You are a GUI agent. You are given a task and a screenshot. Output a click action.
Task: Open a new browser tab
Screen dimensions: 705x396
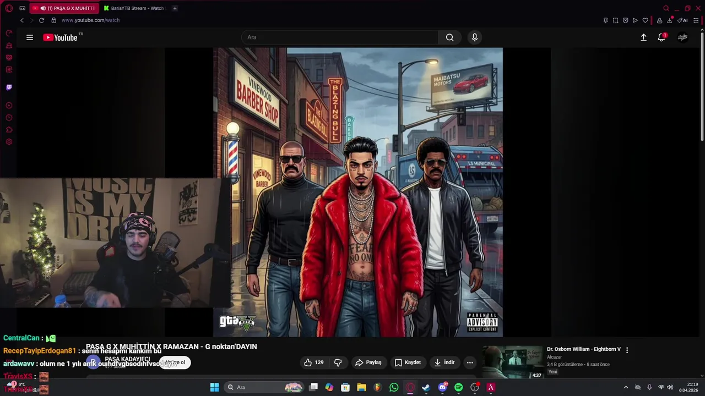[175, 8]
